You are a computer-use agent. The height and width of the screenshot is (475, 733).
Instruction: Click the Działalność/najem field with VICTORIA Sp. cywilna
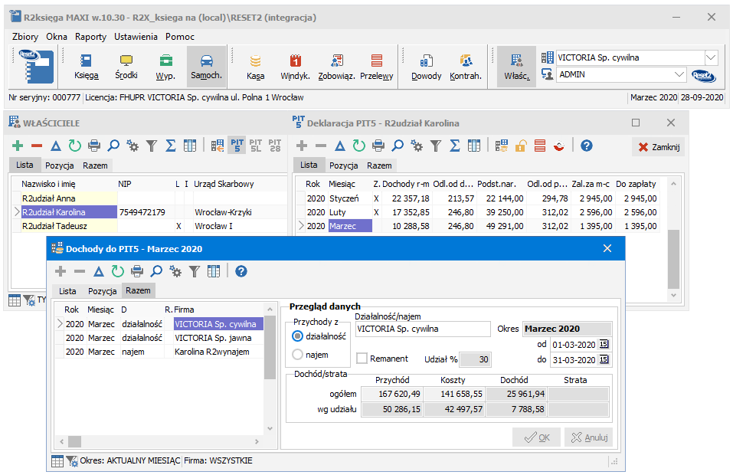tap(423, 329)
